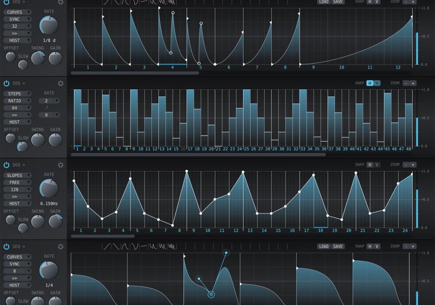Zoom out the 1/4-rate CURVES sequencer with minus
This screenshot has width=435, height=305.
coord(406,246)
